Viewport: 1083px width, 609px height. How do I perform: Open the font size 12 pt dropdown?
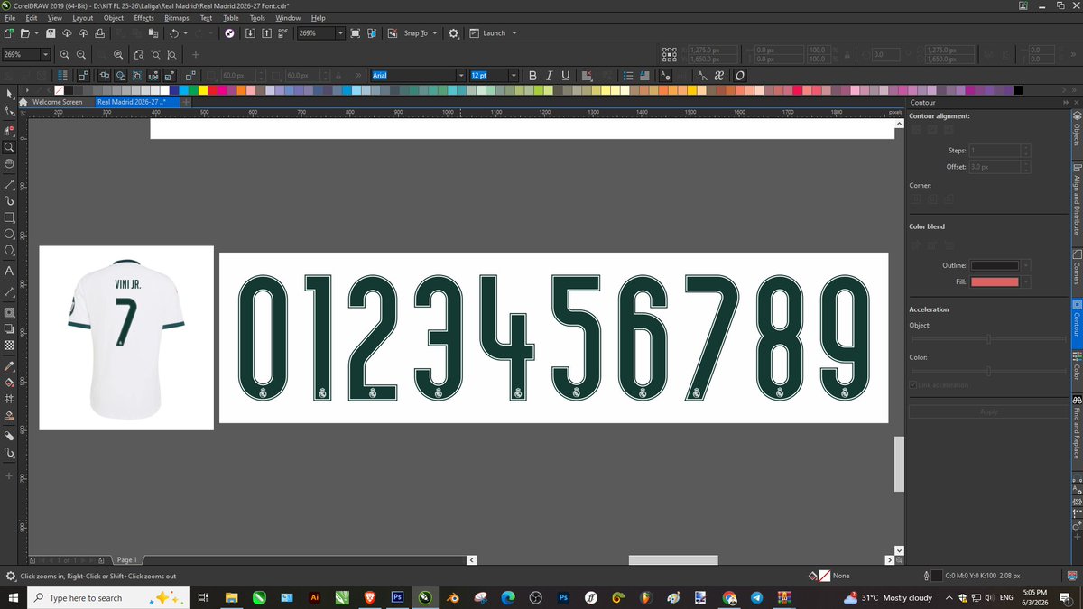coord(514,76)
